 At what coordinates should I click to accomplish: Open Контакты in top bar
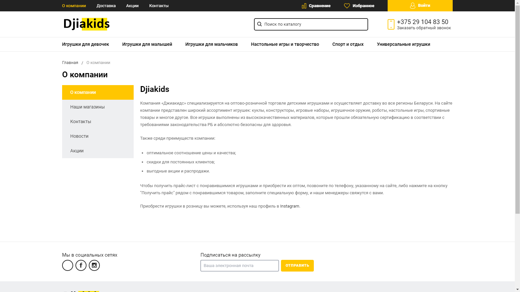point(159,6)
